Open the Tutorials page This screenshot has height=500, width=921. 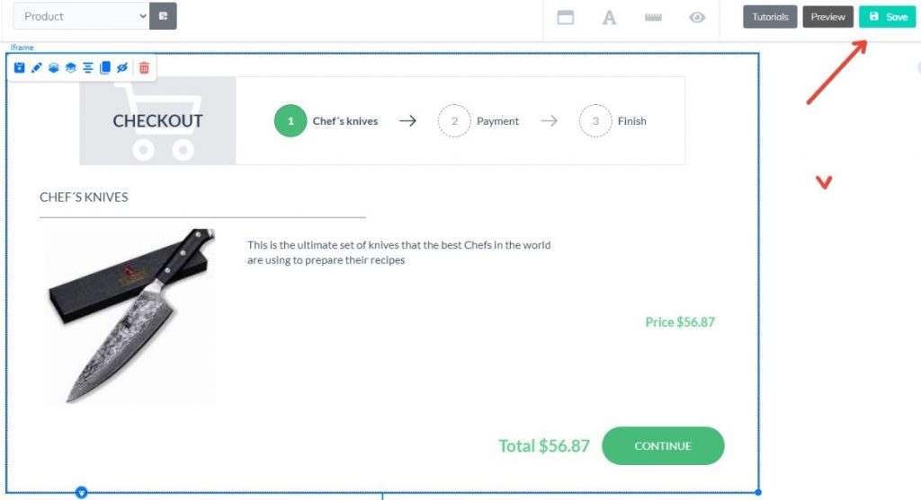(x=770, y=17)
